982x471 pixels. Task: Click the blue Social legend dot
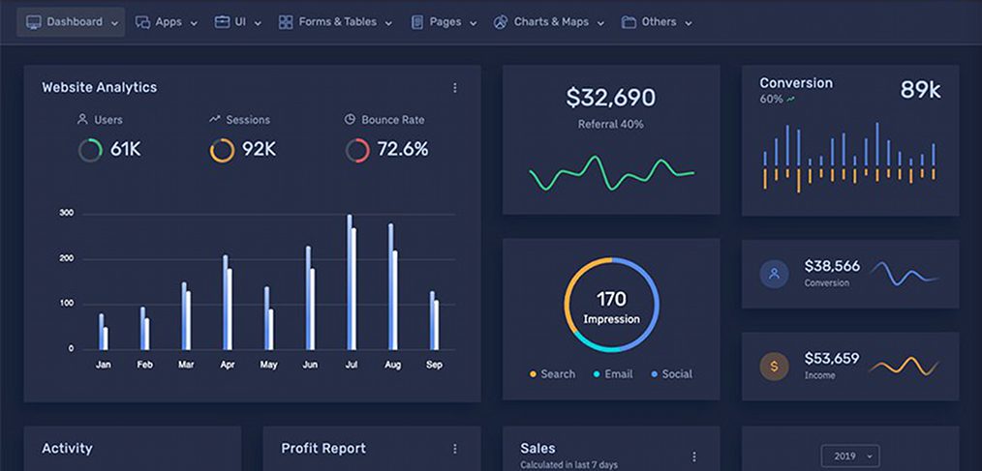pyautogui.click(x=655, y=374)
